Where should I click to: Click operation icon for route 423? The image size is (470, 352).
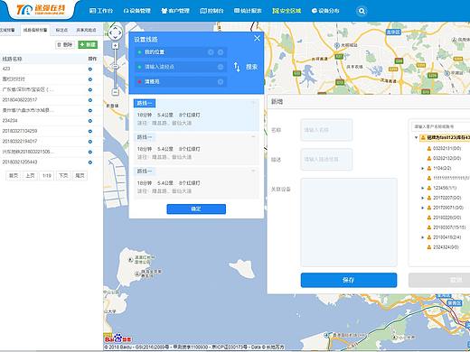click(x=90, y=69)
